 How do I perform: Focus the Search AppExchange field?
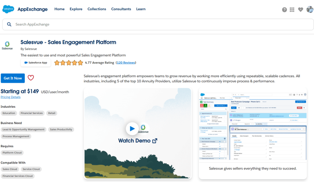[158, 24]
